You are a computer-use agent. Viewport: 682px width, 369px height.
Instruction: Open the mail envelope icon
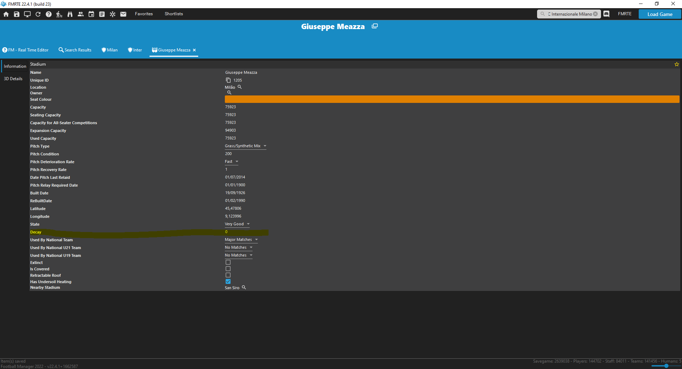[x=123, y=14]
